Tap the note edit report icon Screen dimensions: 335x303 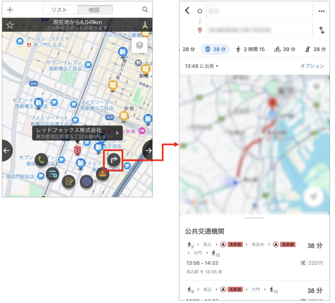(x=69, y=182)
